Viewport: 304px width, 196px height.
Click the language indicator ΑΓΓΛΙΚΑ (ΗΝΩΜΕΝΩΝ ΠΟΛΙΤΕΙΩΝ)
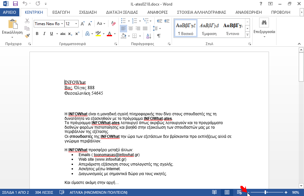tap(99, 192)
